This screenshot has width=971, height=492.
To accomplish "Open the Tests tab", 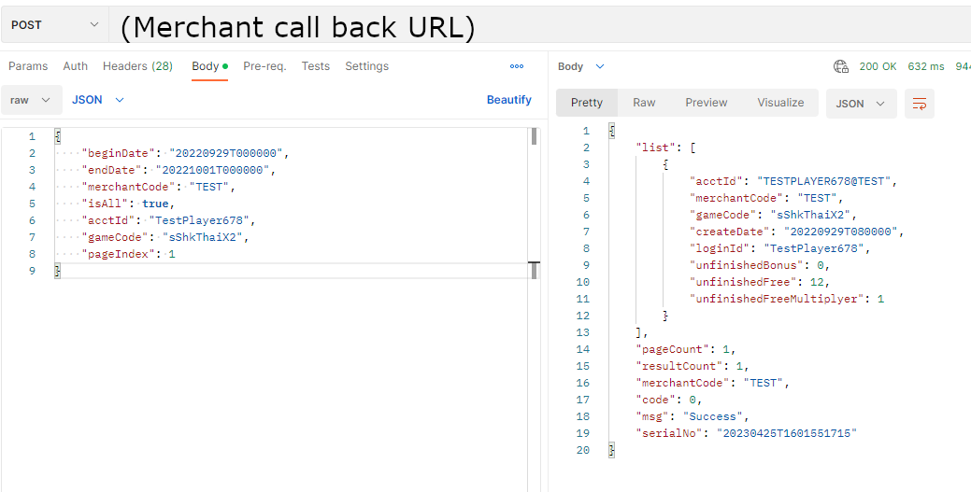I will click(x=316, y=66).
